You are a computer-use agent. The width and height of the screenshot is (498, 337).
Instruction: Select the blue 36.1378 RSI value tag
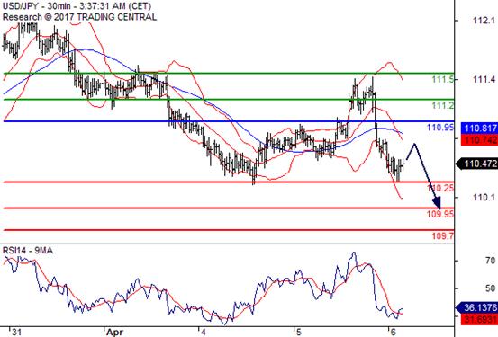pyautogui.click(x=477, y=307)
